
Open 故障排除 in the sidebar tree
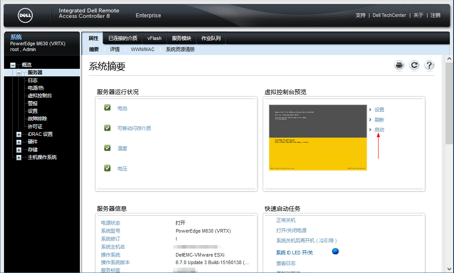[37, 119]
